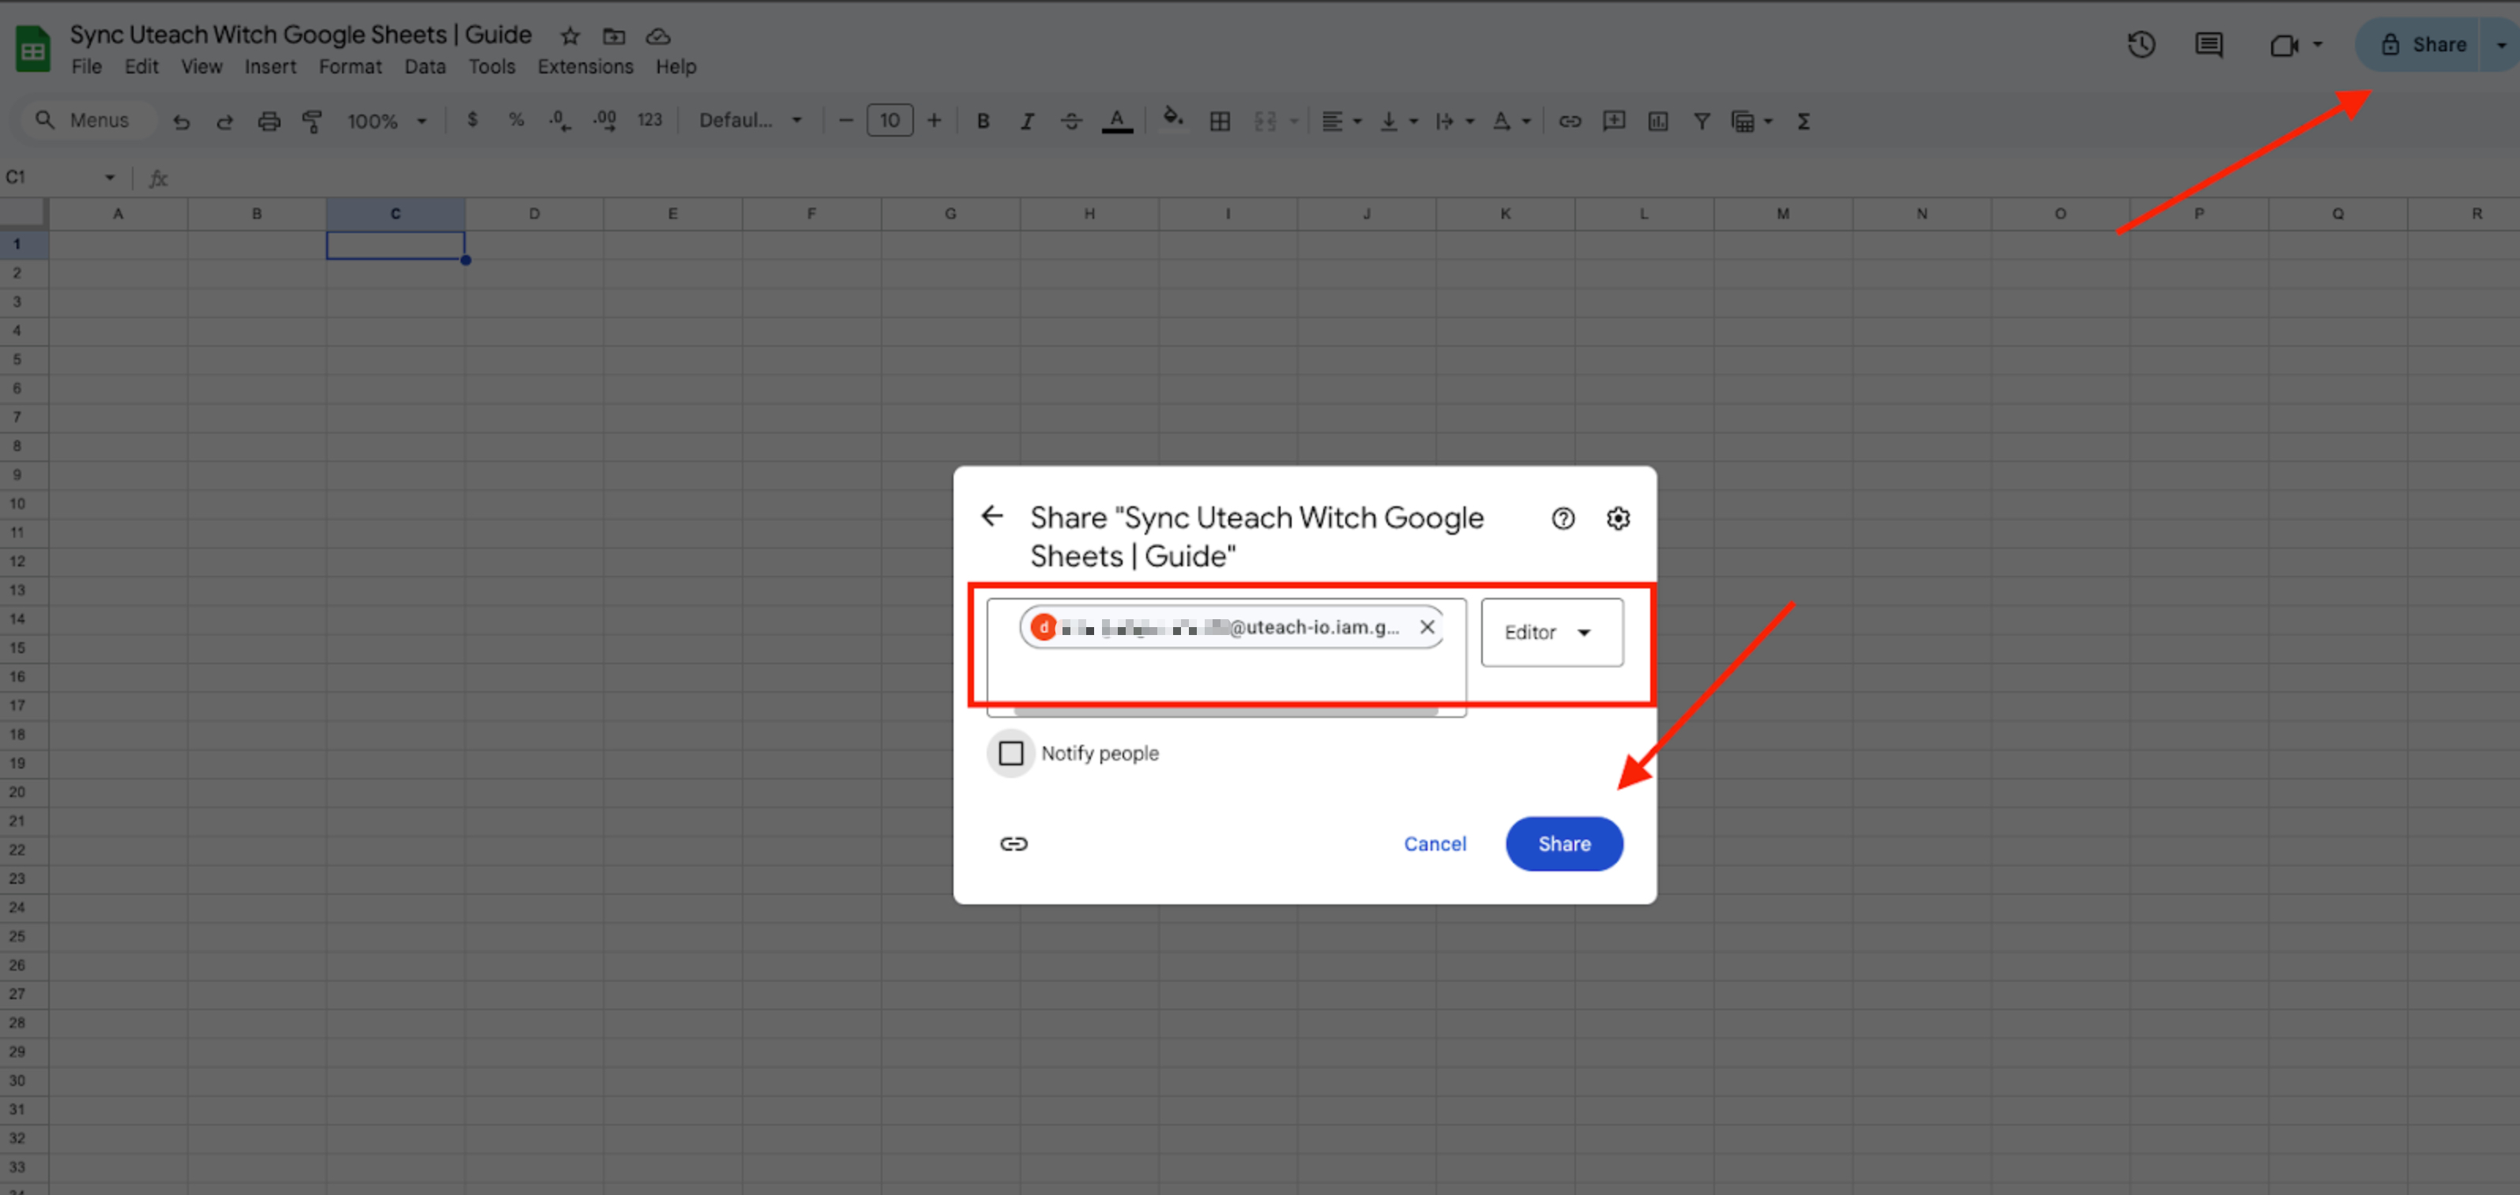Open the Insert menu
The image size is (2520, 1195).
pyautogui.click(x=270, y=66)
